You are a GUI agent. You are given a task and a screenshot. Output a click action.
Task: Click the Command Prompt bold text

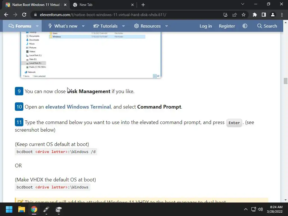click(159, 107)
